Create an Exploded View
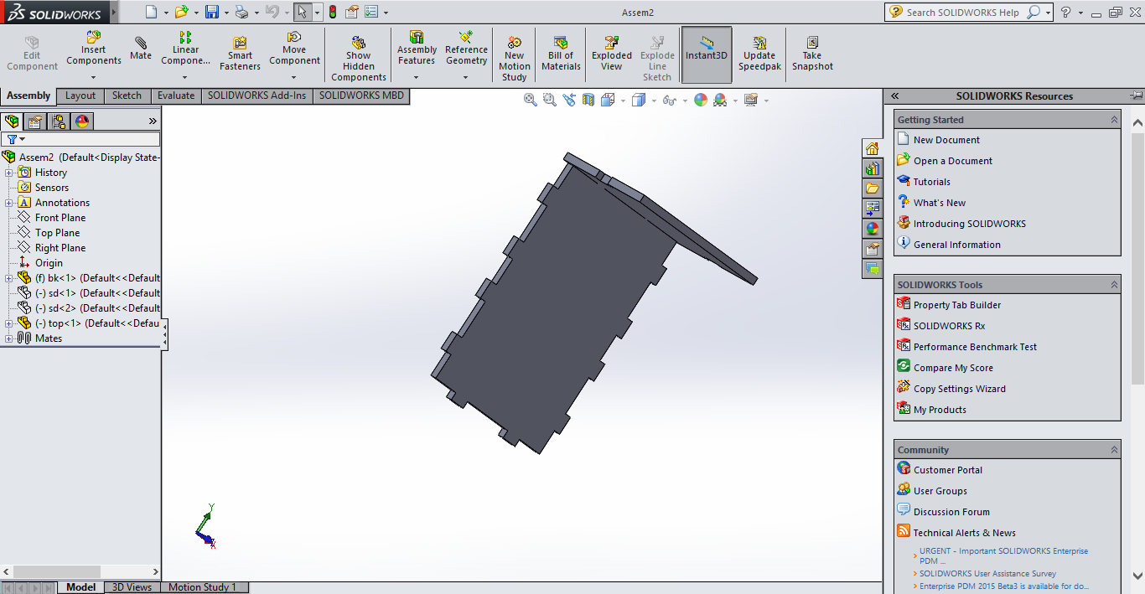This screenshot has width=1145, height=594. click(x=612, y=54)
